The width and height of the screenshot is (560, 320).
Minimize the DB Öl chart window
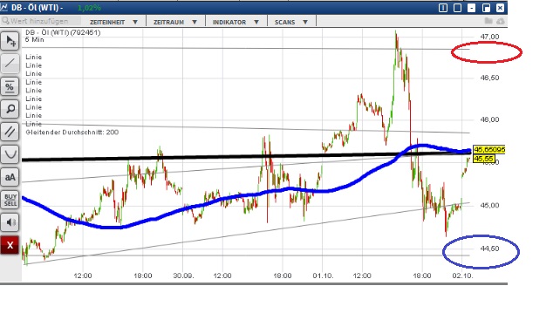click(471, 8)
